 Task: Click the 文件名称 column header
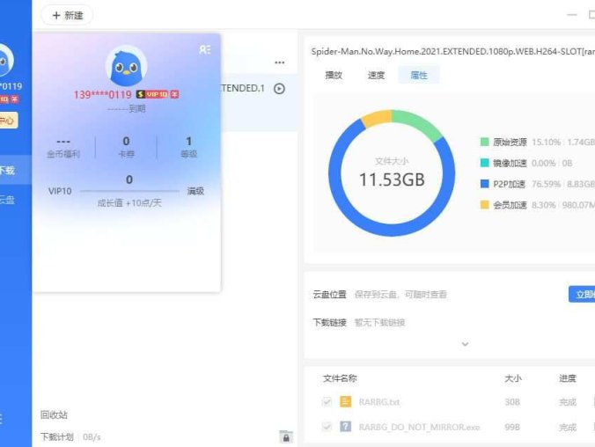pos(340,378)
